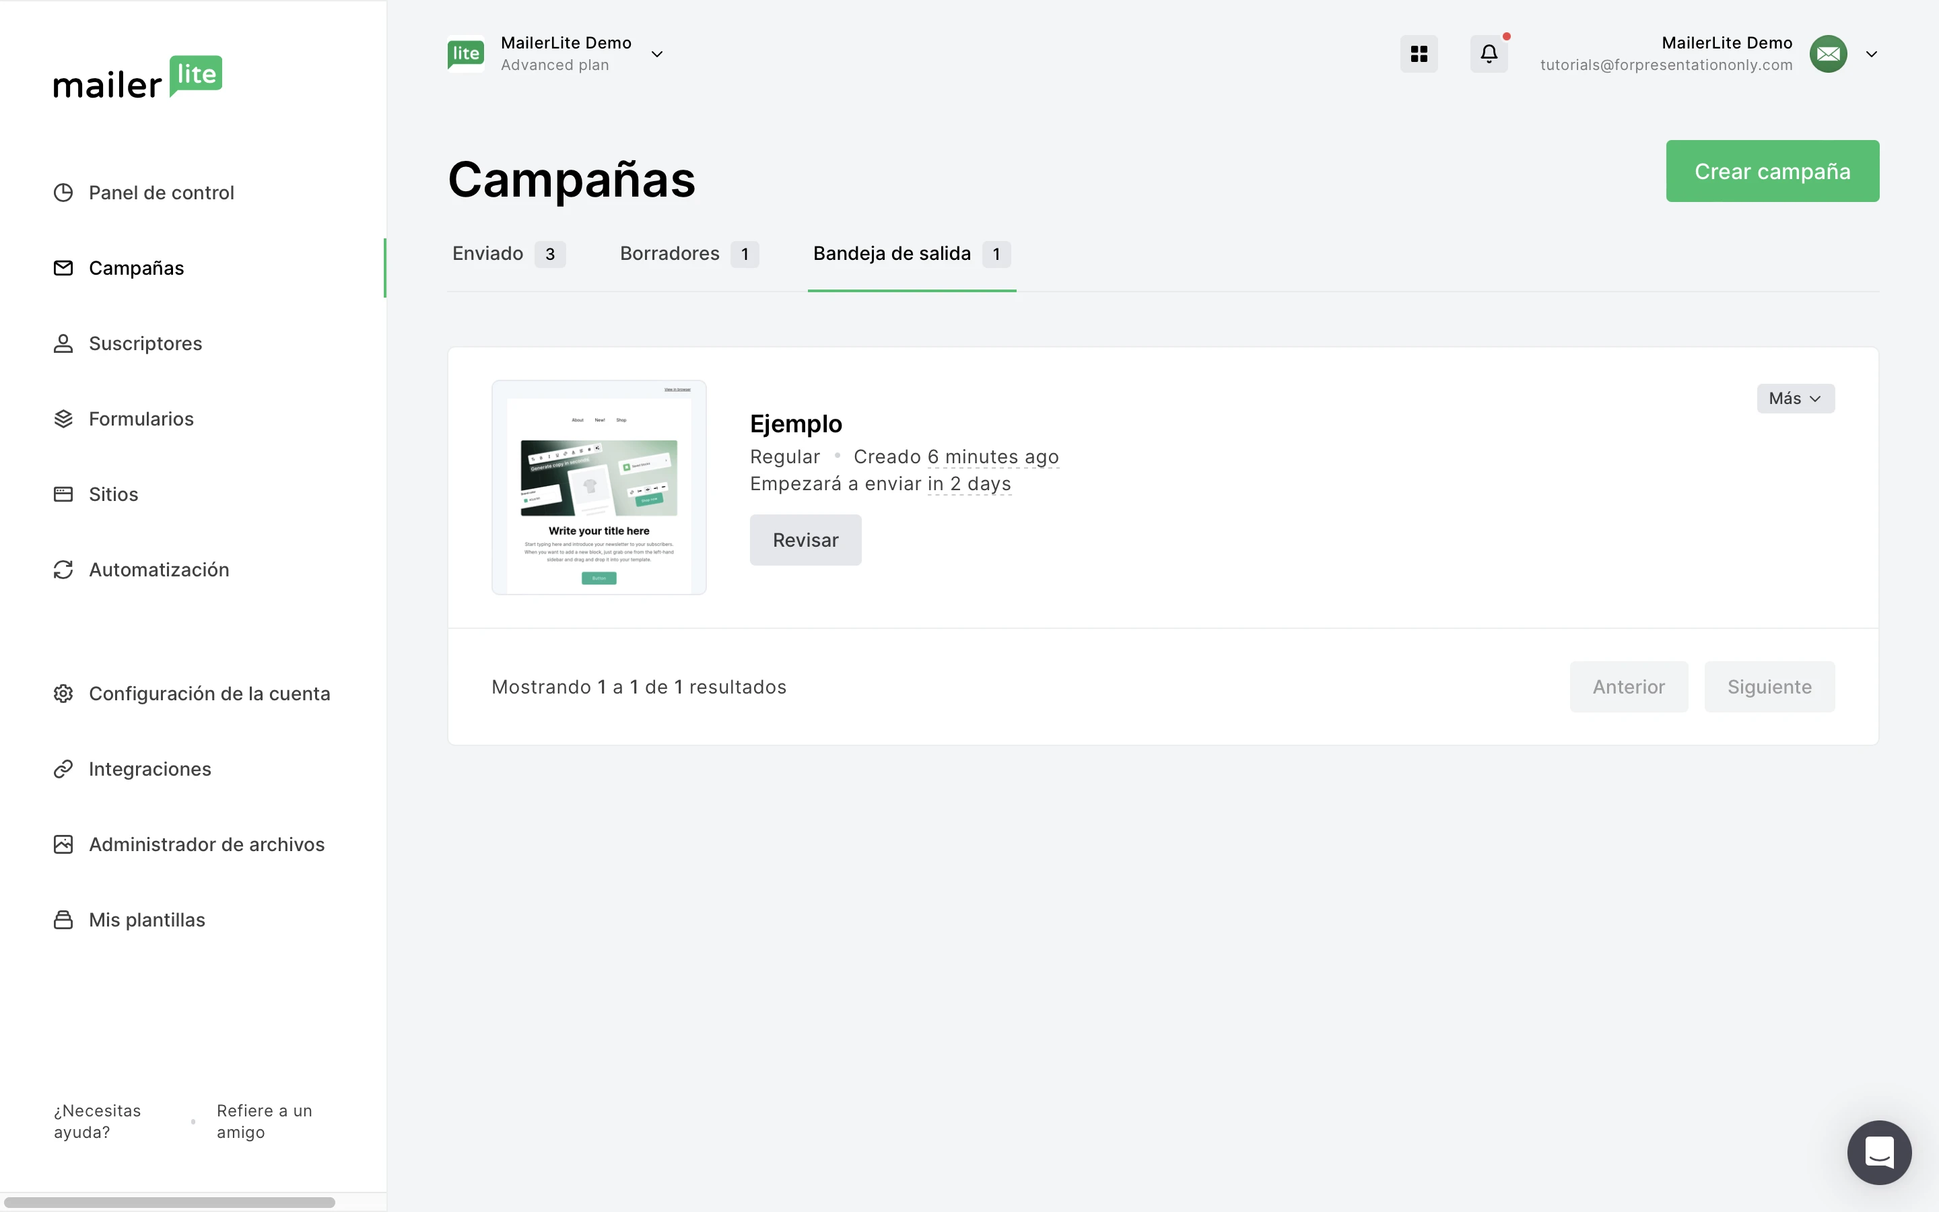Open the Ejemplo campaign thumbnail preview
This screenshot has height=1212, width=1939.
[x=599, y=487]
